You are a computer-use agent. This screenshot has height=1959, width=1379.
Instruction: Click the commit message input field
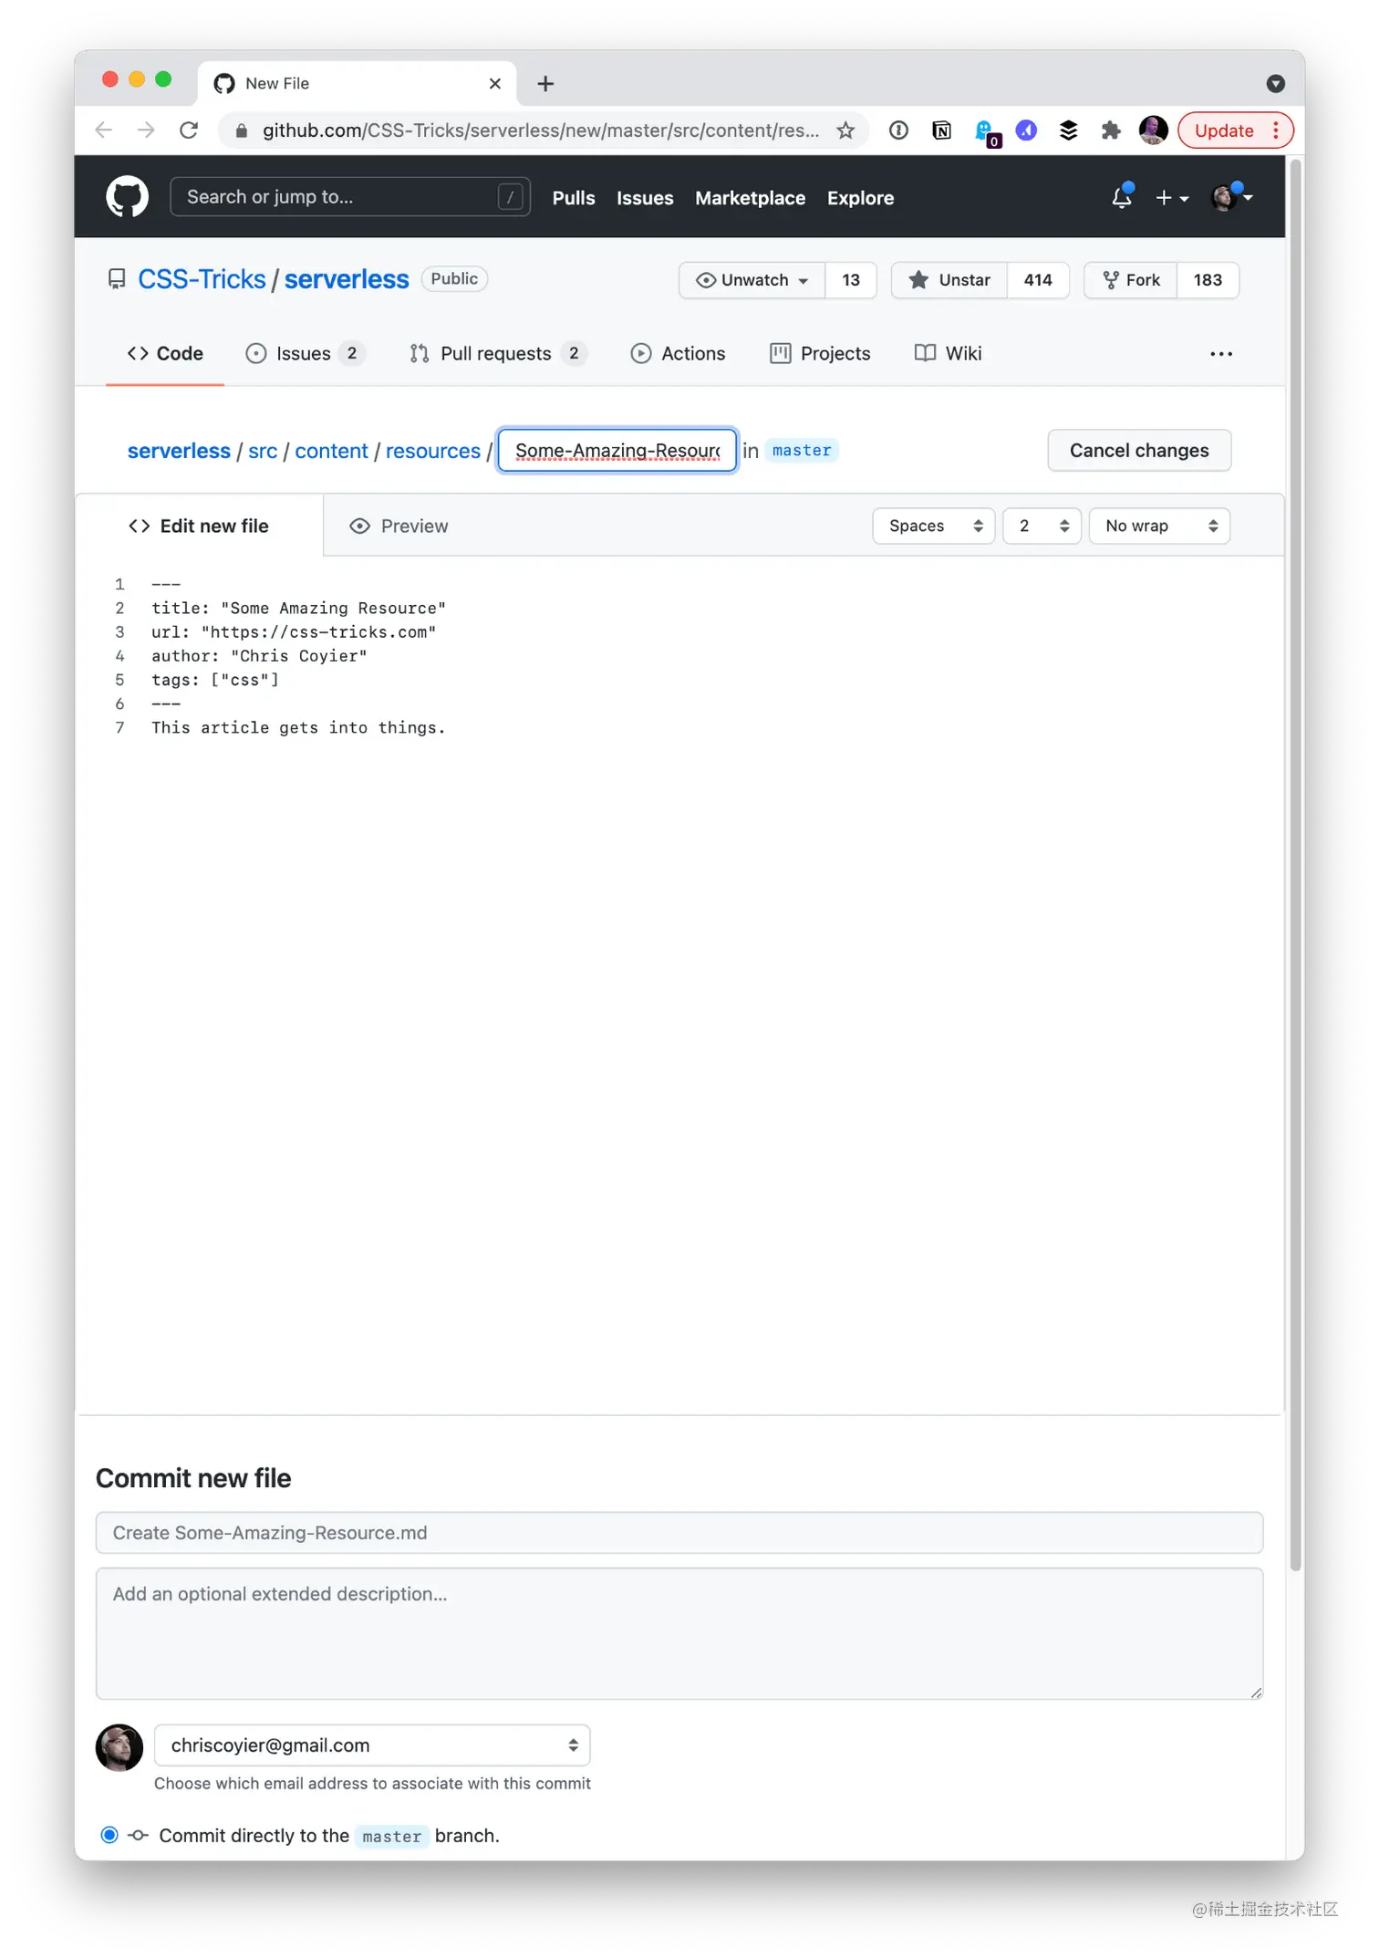pos(679,1533)
